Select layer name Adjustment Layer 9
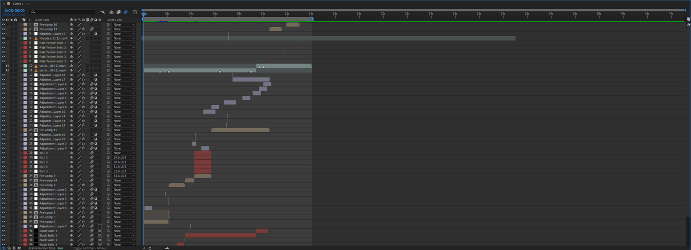Screen dimensions: 691x250 pos(53,144)
